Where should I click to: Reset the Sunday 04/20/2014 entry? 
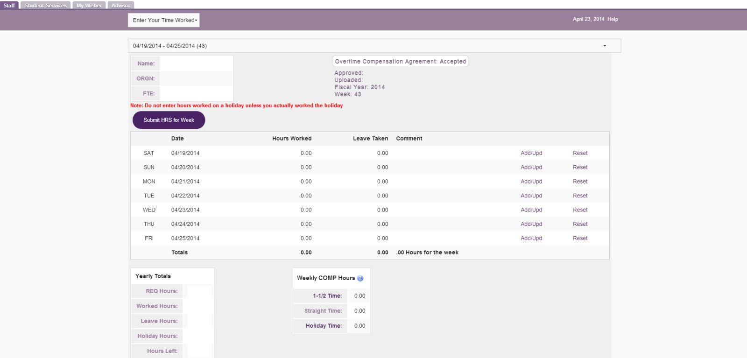(x=580, y=168)
